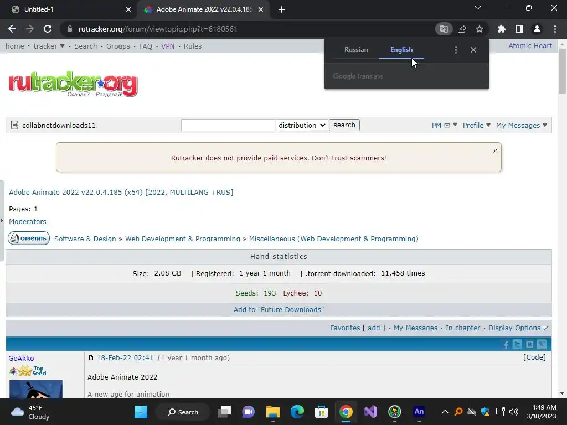Image resolution: width=567 pixels, height=425 pixels.
Task: Open the Groups menu link
Action: point(118,46)
